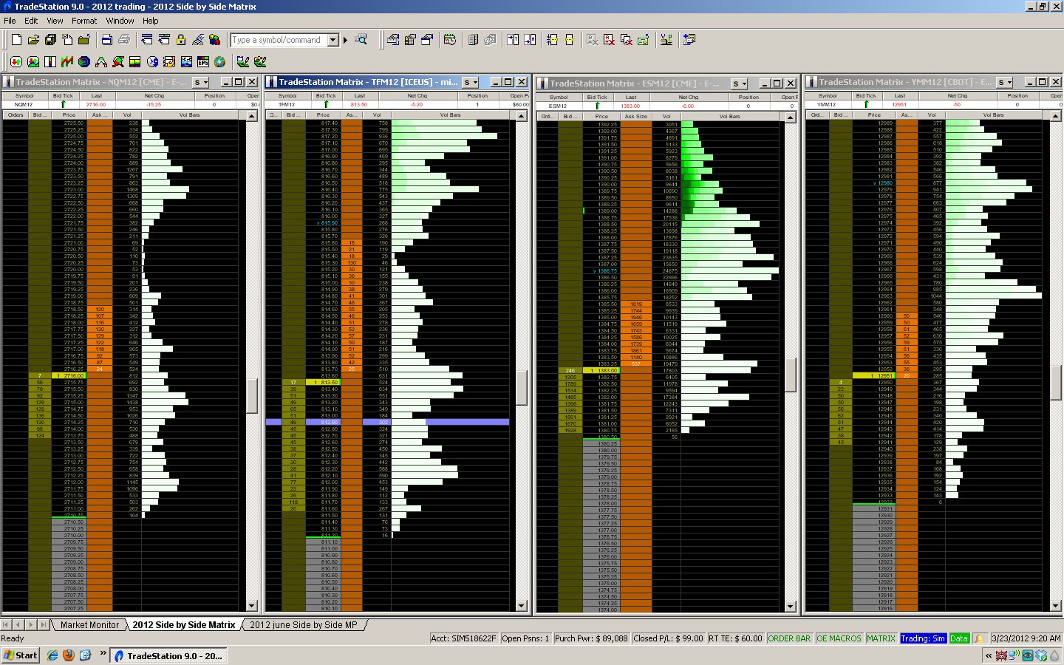Click the calendar clock toolbar icon
The image size is (1064, 665).
(450, 40)
